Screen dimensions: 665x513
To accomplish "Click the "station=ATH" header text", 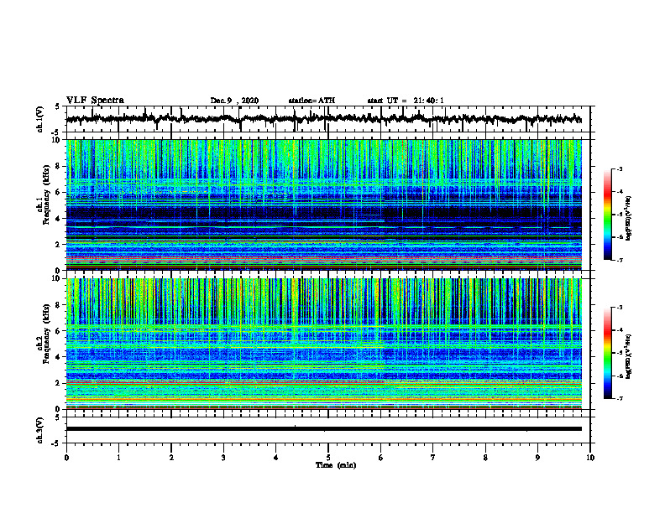I will [x=312, y=101].
